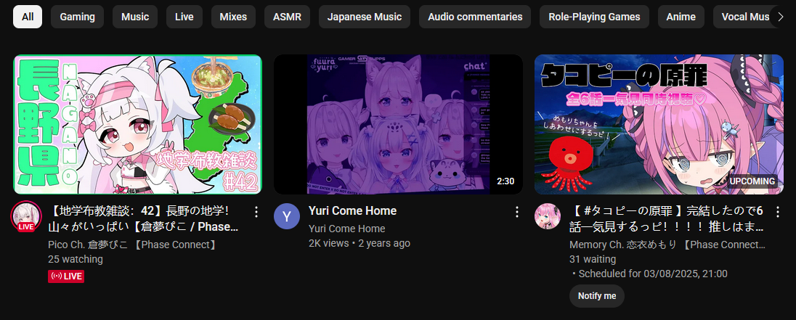Open the three-dot menu for the Memory Ch. upcoming stream
The width and height of the screenshot is (796, 320).
point(777,211)
